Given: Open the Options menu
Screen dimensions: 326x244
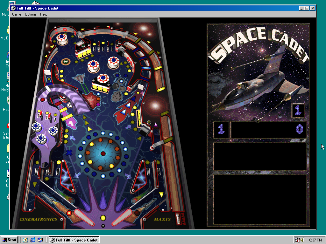Looking at the screenshot, I should pos(31,14).
